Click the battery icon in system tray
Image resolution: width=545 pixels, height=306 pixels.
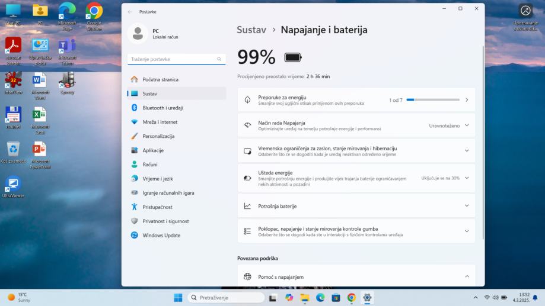(504, 298)
